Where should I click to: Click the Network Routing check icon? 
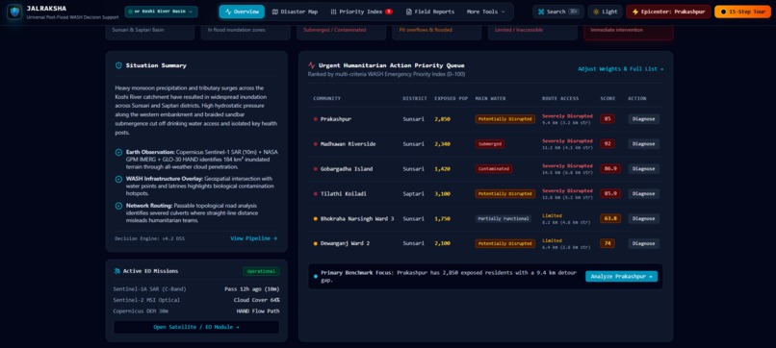click(118, 206)
